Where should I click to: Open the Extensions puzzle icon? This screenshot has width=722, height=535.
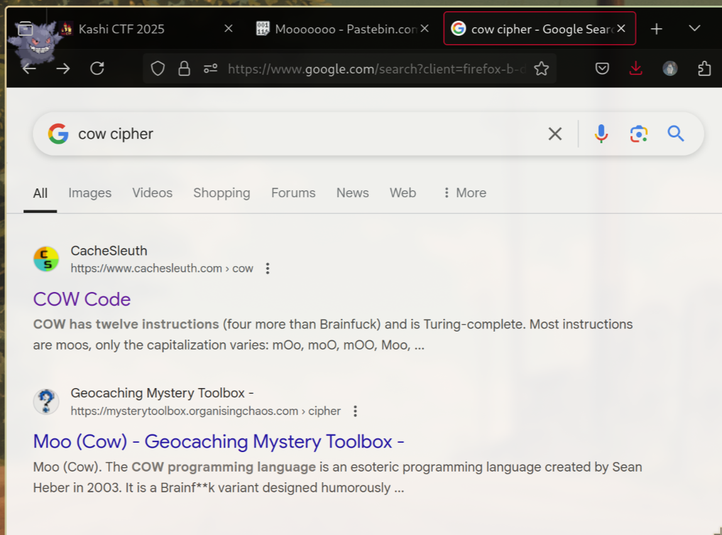pyautogui.click(x=704, y=69)
